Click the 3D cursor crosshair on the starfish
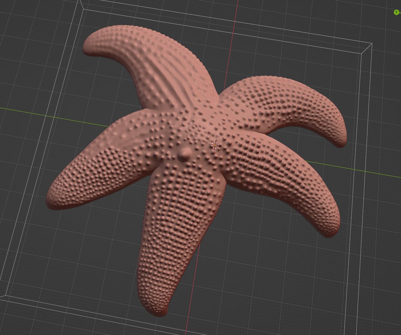The width and height of the screenshot is (401, 335). pos(215,145)
